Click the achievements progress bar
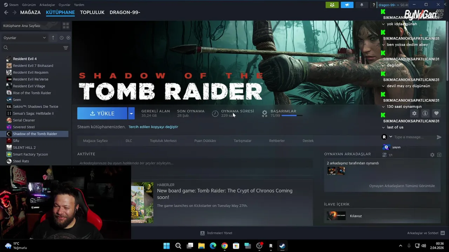Screen dimensions: 449x252 point(291,115)
